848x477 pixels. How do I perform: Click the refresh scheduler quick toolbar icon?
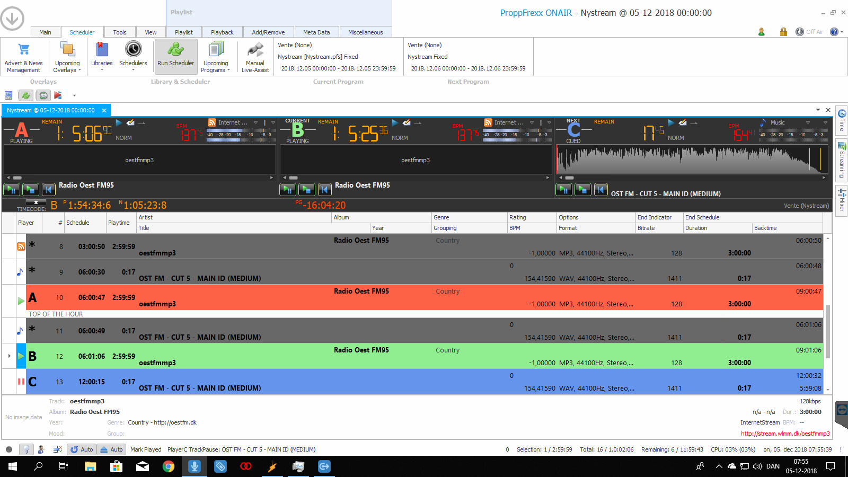pyautogui.click(x=43, y=95)
